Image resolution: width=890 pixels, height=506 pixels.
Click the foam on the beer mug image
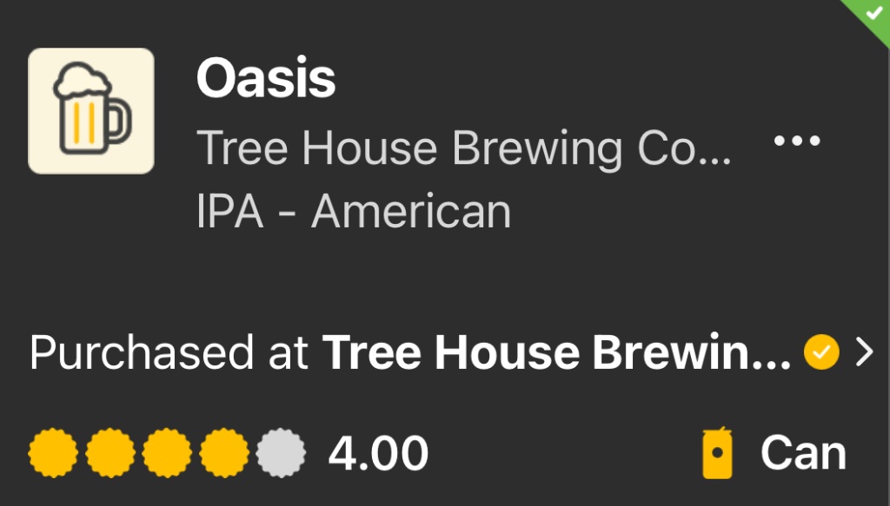(83, 81)
